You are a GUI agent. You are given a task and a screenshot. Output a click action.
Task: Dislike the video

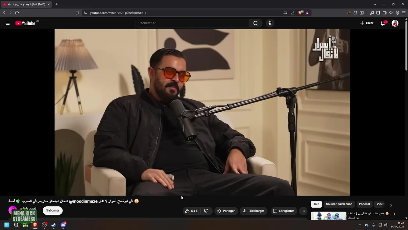(206, 211)
